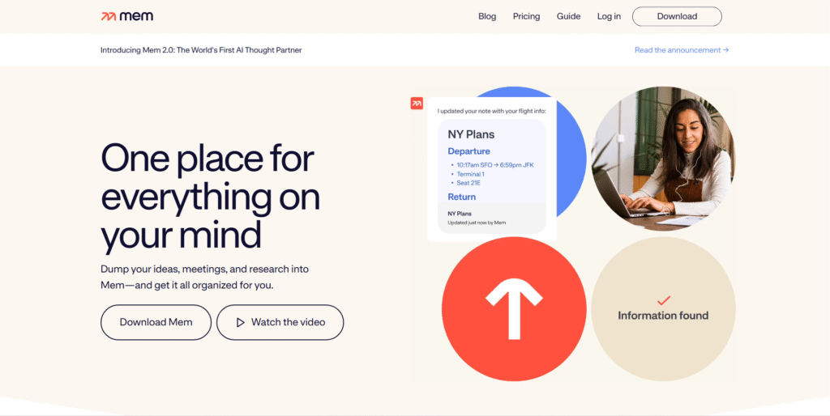Viewport: 830px width, 416px height.
Task: Click the 'Seat 21E' bullet
Action: coord(468,183)
